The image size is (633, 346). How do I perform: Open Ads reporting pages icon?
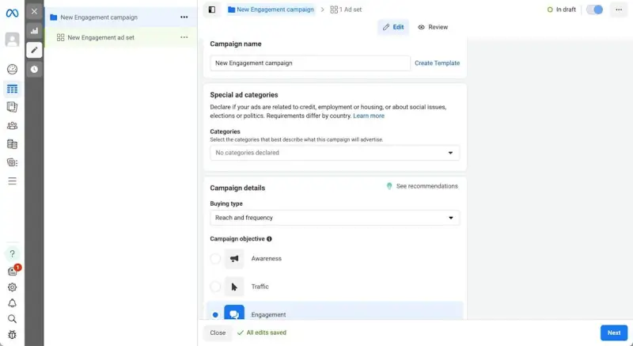[x=12, y=107]
